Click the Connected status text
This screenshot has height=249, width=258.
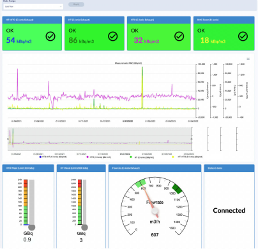coord(229,210)
